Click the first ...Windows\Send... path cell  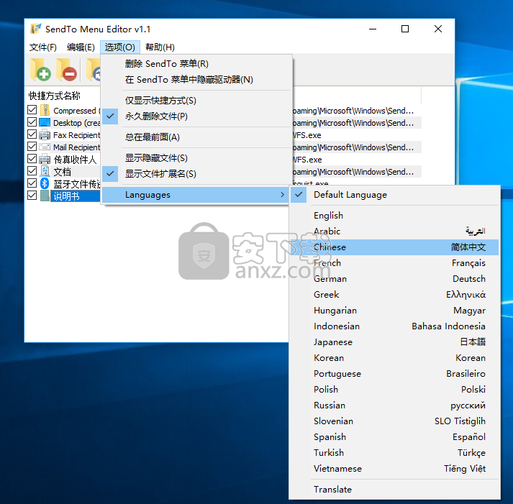353,111
